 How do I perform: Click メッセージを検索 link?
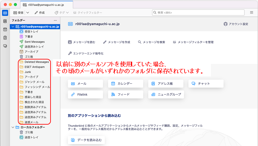pos(151,42)
